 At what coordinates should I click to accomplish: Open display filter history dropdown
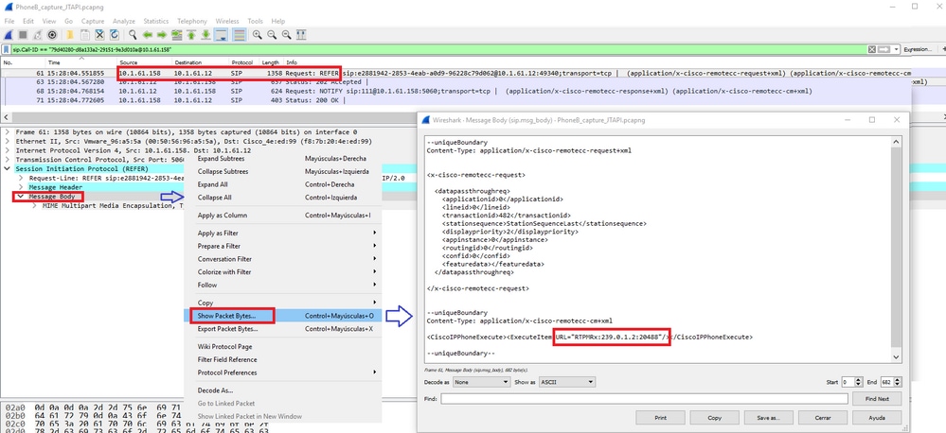point(897,49)
